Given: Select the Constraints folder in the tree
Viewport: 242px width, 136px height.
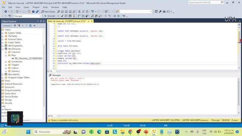Looking at the screenshot, I should coord(17,62).
